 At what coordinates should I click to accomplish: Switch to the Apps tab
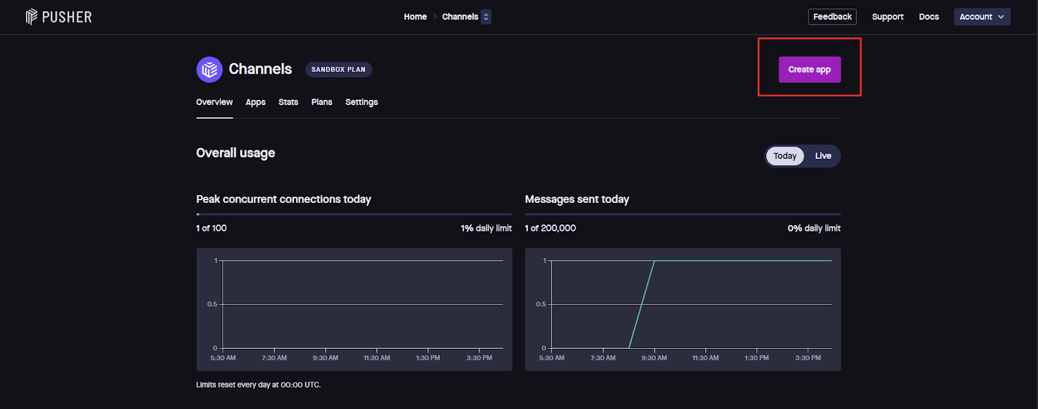click(x=256, y=102)
